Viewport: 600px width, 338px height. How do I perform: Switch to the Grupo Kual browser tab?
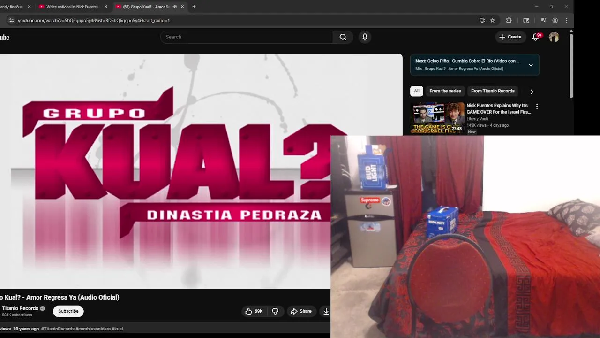click(x=145, y=7)
